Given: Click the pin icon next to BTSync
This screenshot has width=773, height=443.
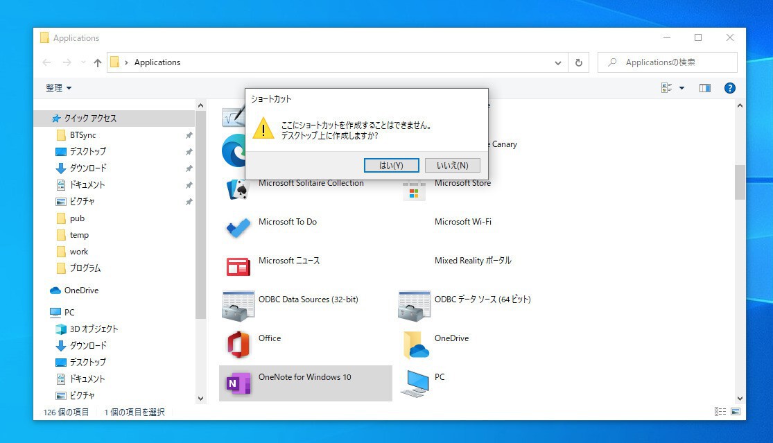Looking at the screenshot, I should point(189,135).
